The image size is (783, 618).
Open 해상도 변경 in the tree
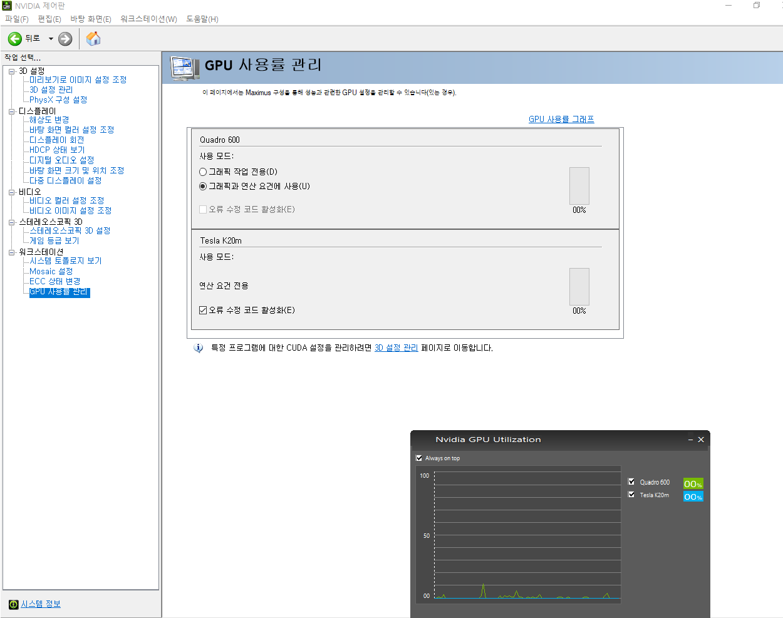pyautogui.click(x=49, y=120)
